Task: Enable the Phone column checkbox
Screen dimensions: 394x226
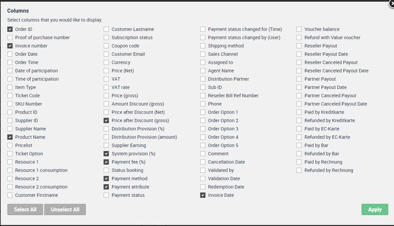Action: (203, 104)
